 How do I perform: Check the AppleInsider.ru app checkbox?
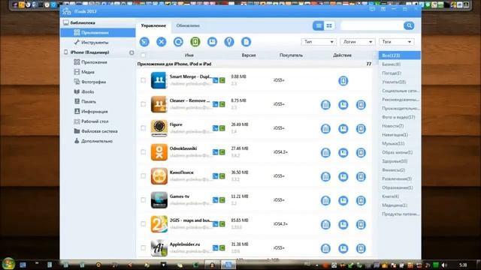point(144,247)
